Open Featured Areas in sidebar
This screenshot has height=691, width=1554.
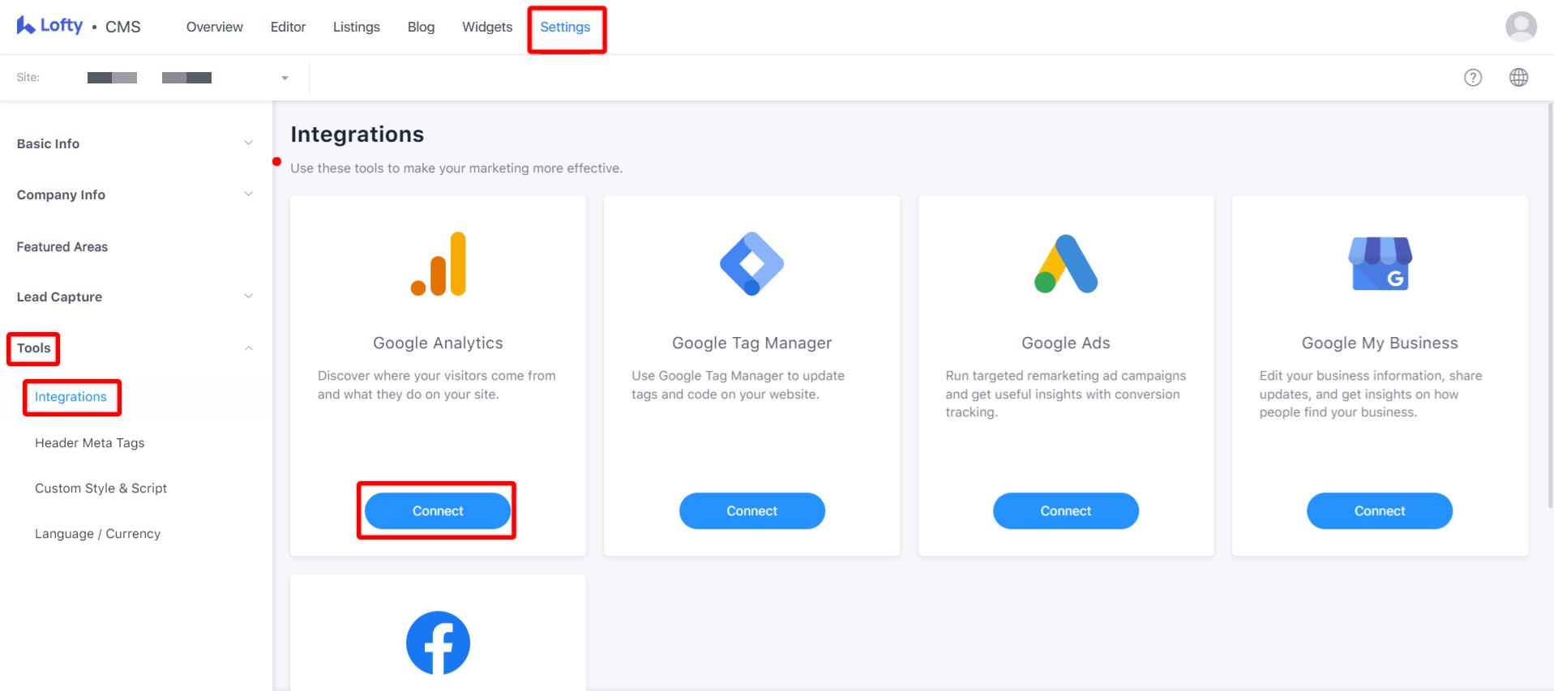click(62, 246)
